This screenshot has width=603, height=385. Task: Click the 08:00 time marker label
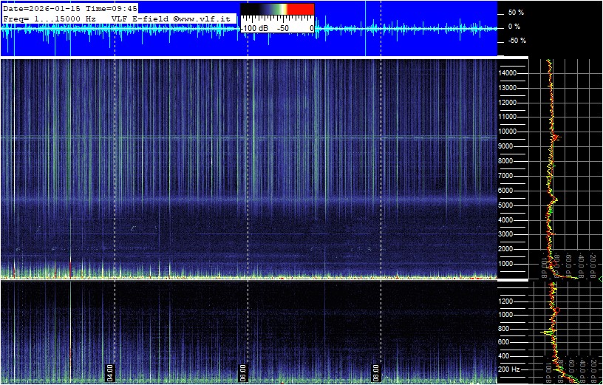click(375, 371)
